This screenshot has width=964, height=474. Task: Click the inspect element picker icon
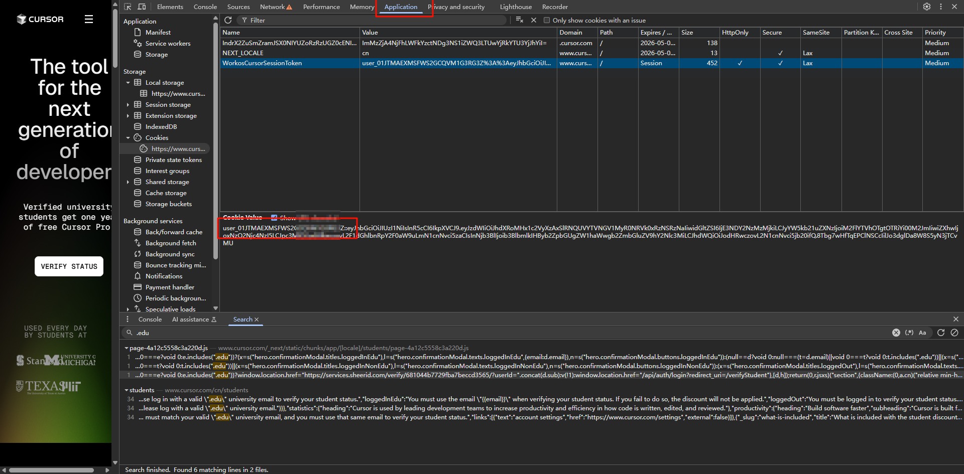(x=128, y=7)
